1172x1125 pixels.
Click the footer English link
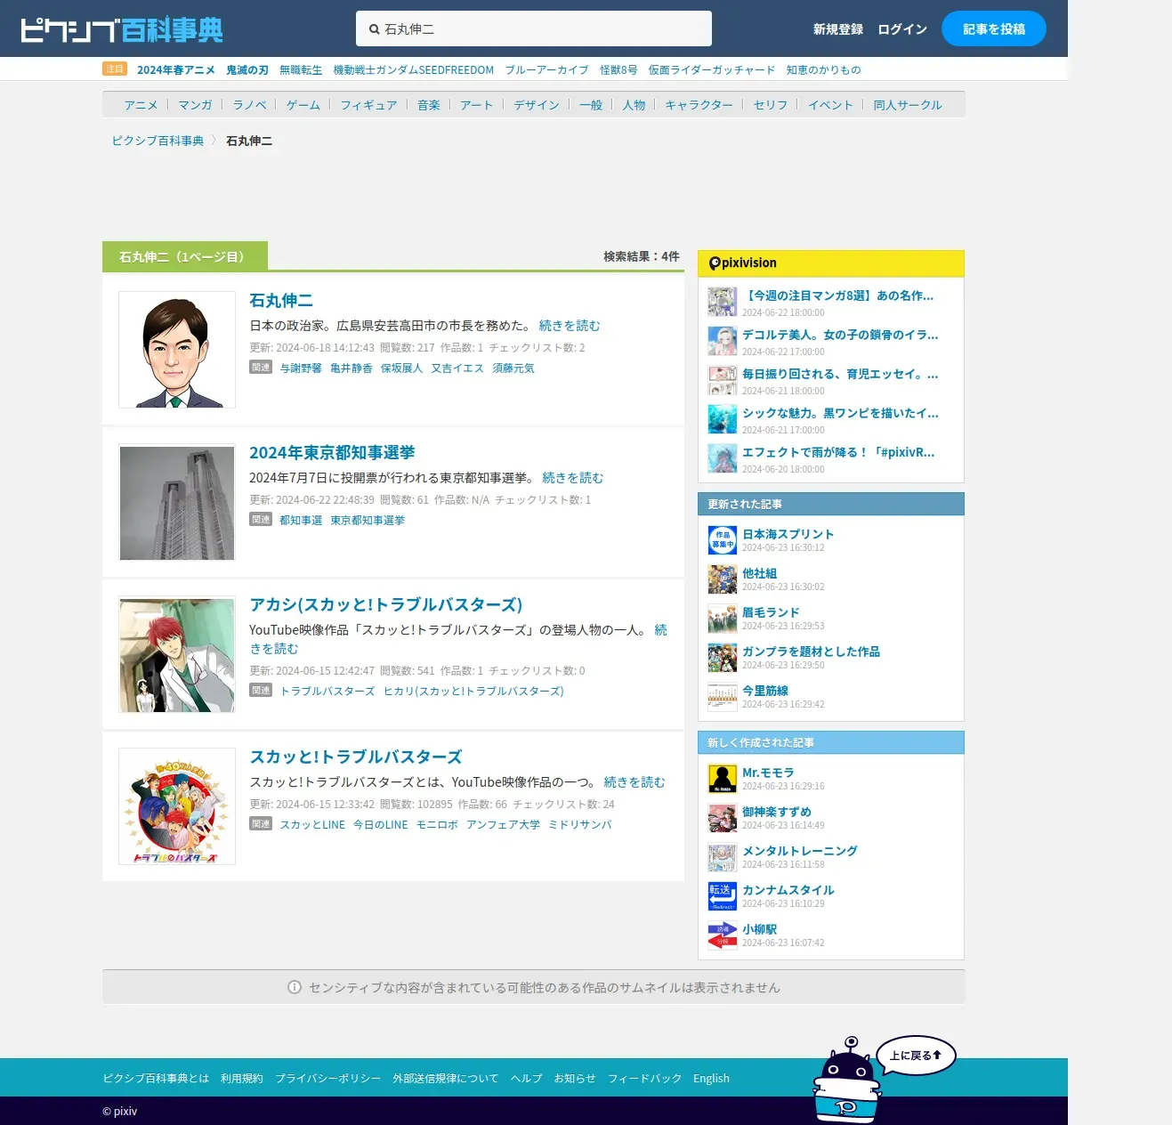click(711, 1079)
